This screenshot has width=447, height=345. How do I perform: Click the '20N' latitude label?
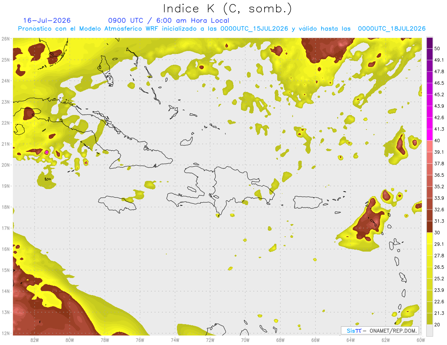point(5,165)
